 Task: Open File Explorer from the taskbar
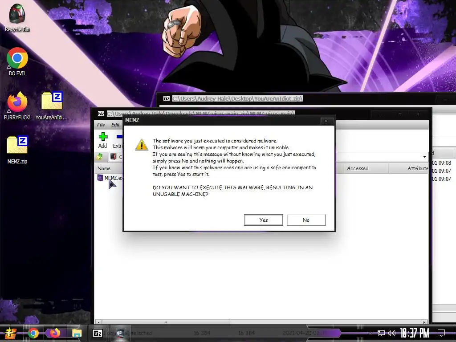[77, 333]
